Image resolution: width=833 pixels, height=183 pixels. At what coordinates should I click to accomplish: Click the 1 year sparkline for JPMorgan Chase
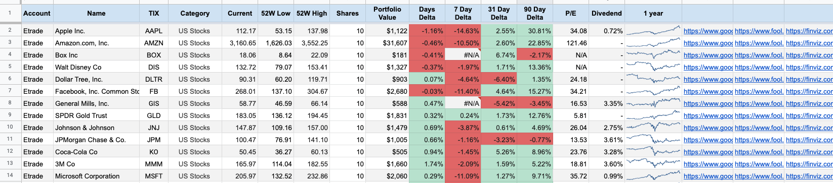[x=653, y=140]
